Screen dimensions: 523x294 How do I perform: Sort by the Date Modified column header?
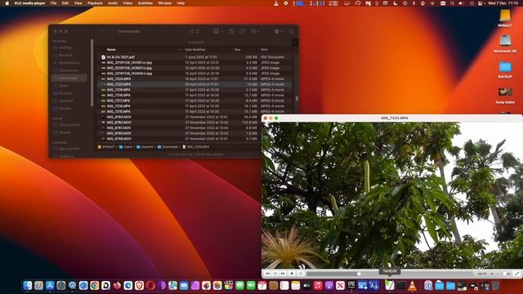pos(195,50)
